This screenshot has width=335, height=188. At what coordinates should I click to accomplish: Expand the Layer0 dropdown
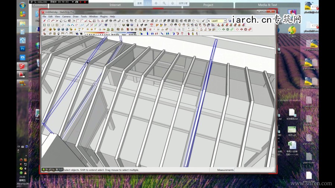[224, 21]
